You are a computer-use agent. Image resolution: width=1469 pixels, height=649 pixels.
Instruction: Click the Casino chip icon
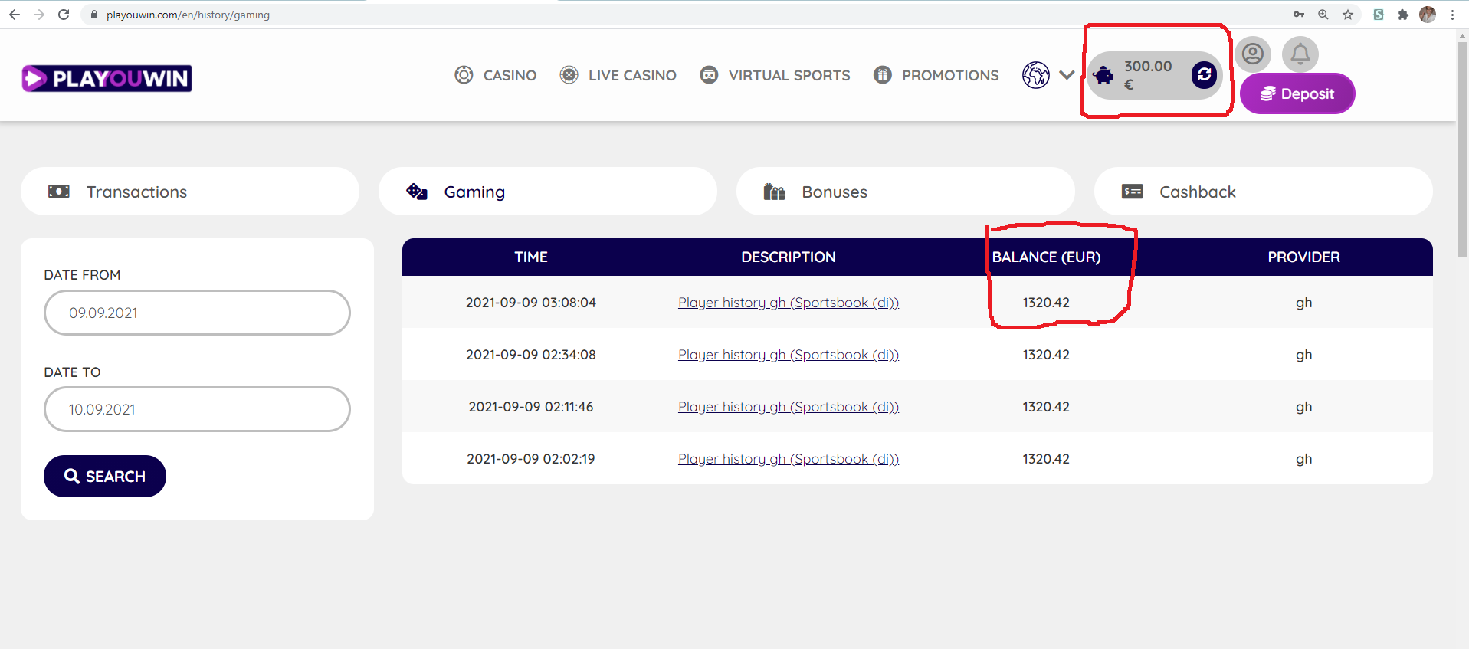464,75
